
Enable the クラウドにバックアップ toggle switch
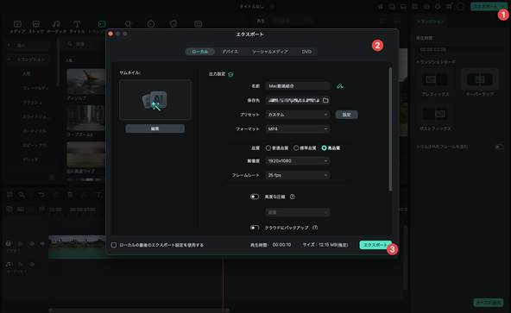point(255,228)
